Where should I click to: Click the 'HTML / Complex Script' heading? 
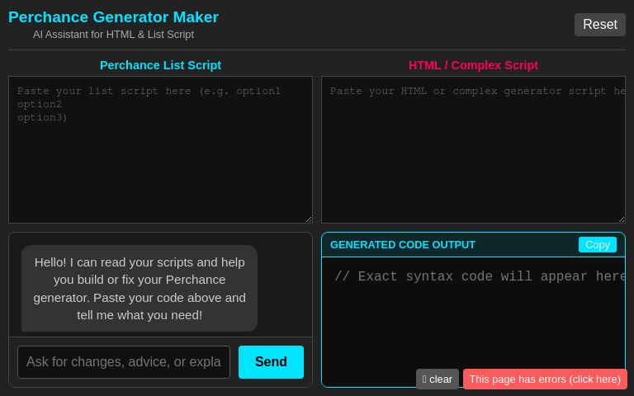pyautogui.click(x=473, y=65)
